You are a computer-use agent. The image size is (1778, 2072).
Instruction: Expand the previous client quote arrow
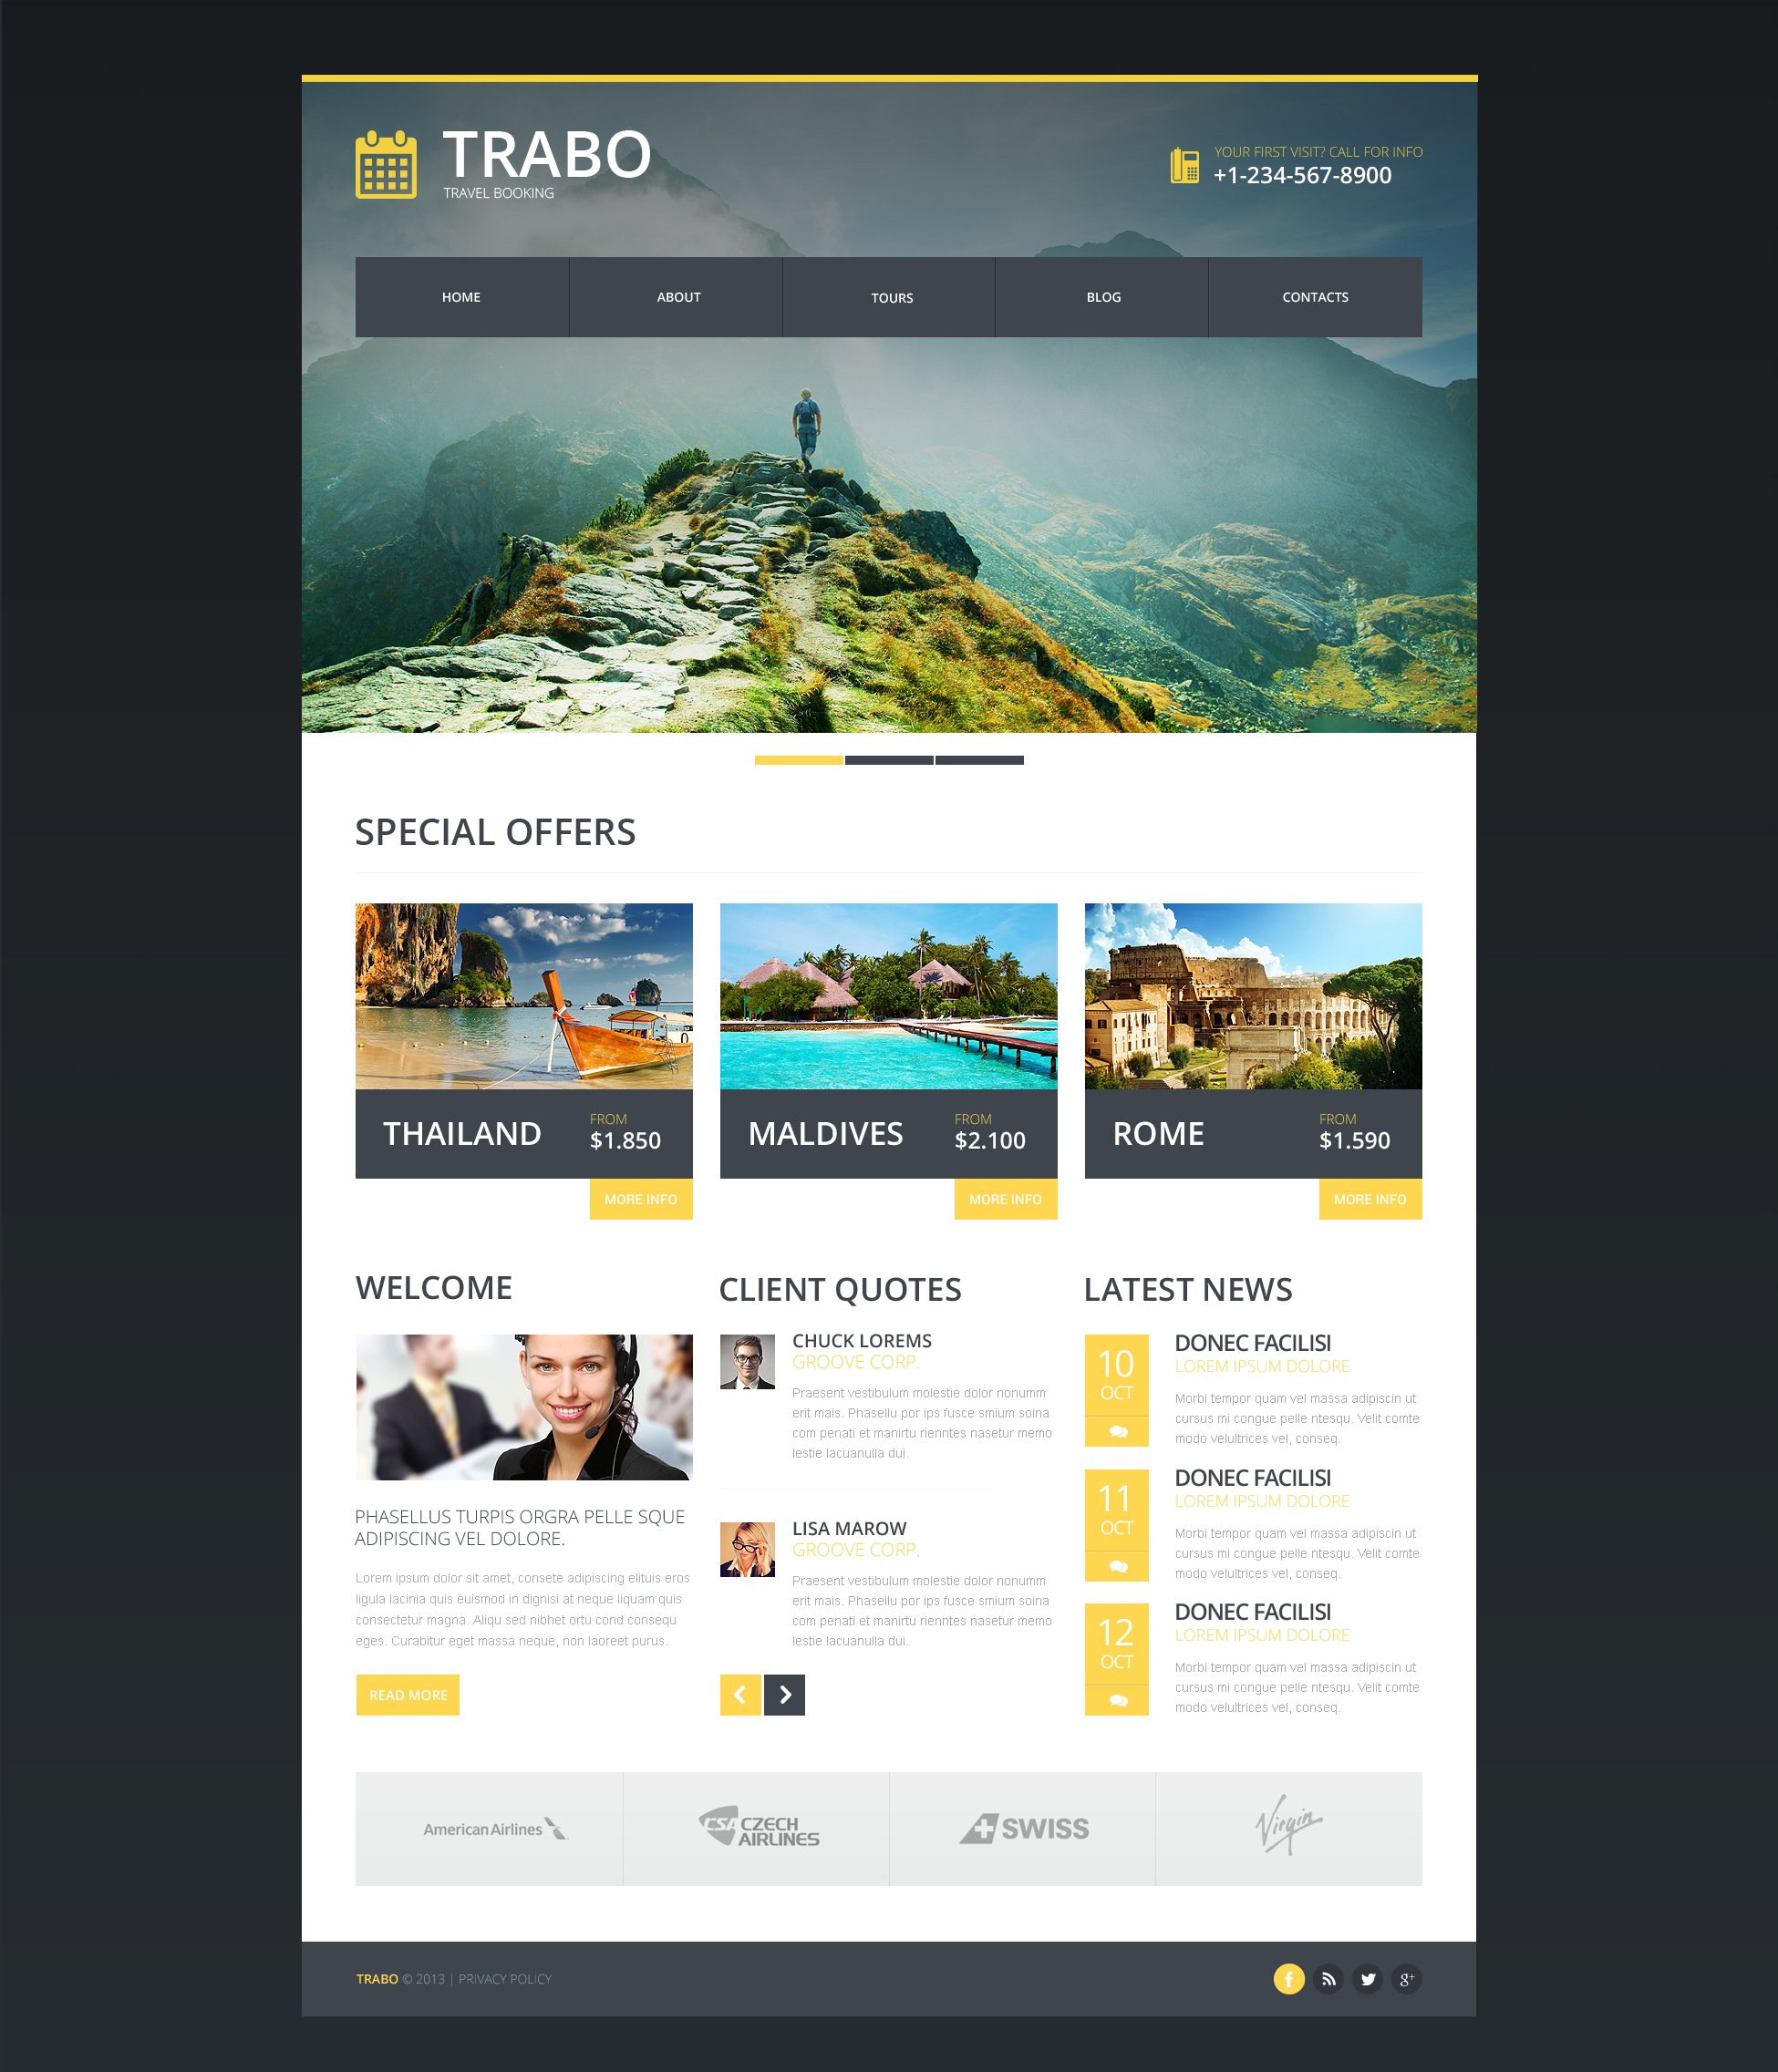tap(739, 1695)
